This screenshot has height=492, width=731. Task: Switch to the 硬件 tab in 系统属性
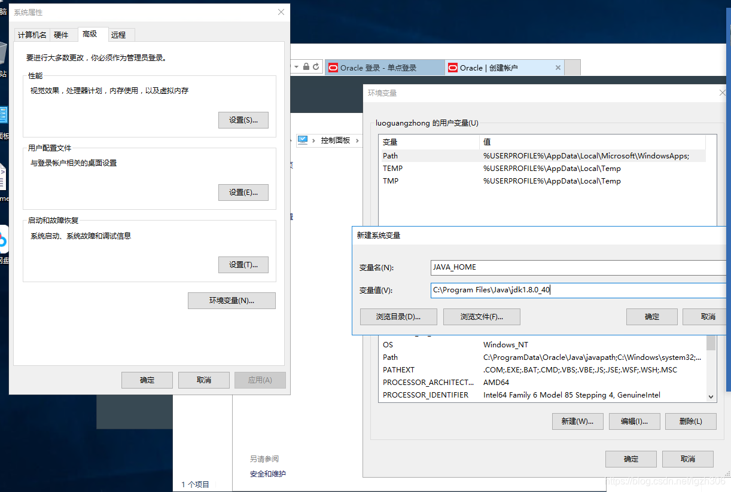(62, 34)
